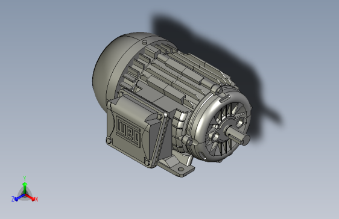Image resolution: width=339 pixels, height=219 pixels.
Task: Click the blue Z axis arrow
Action: coord(20,197)
